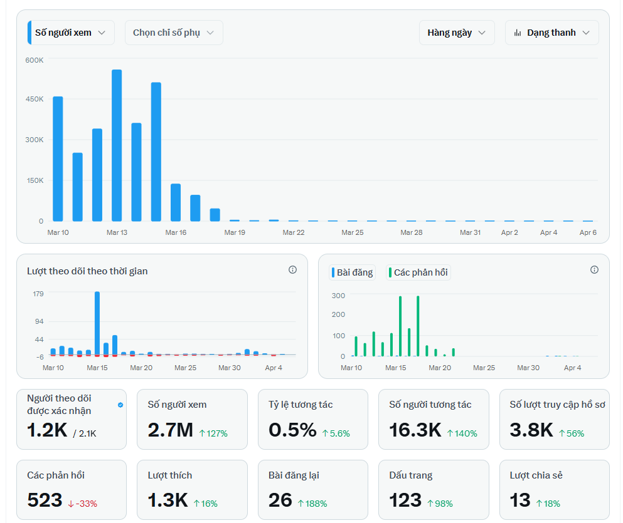Open the Dạng thanh chart type dropdown

pyautogui.click(x=551, y=33)
